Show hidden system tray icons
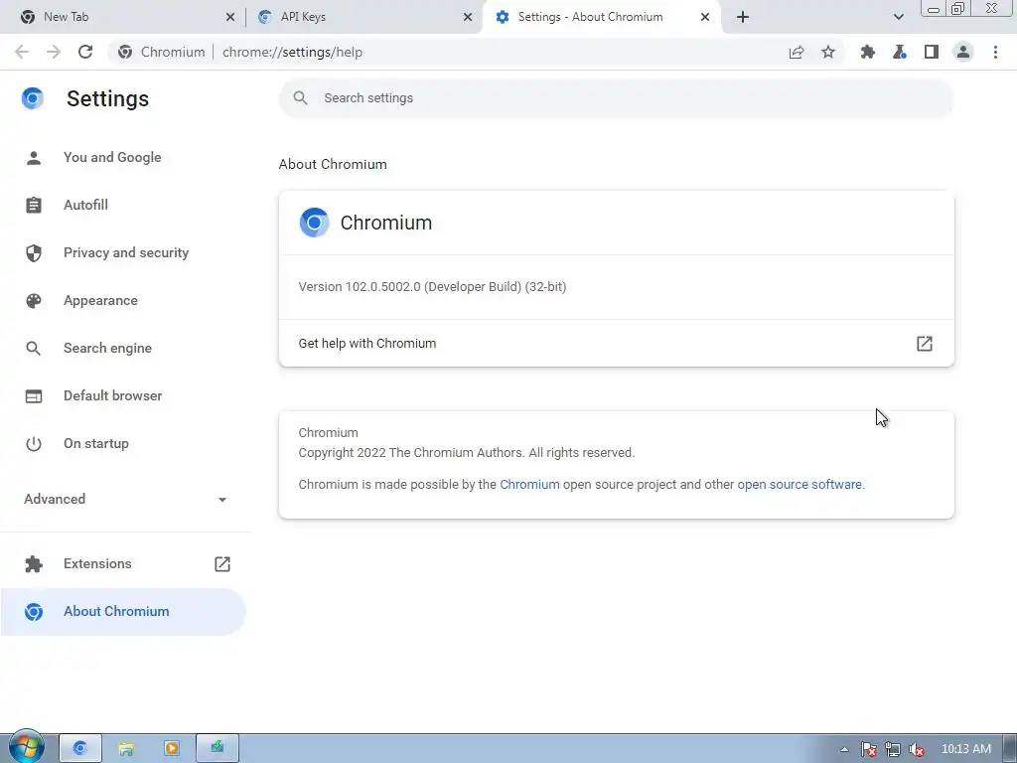 (844, 749)
